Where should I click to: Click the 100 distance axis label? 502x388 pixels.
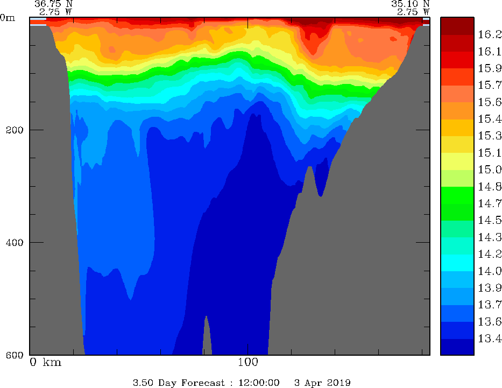[248, 362]
